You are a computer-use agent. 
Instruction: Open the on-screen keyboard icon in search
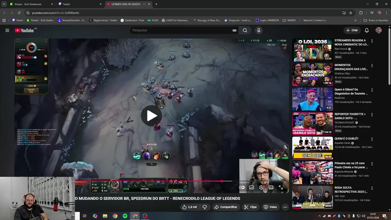[x=234, y=30]
